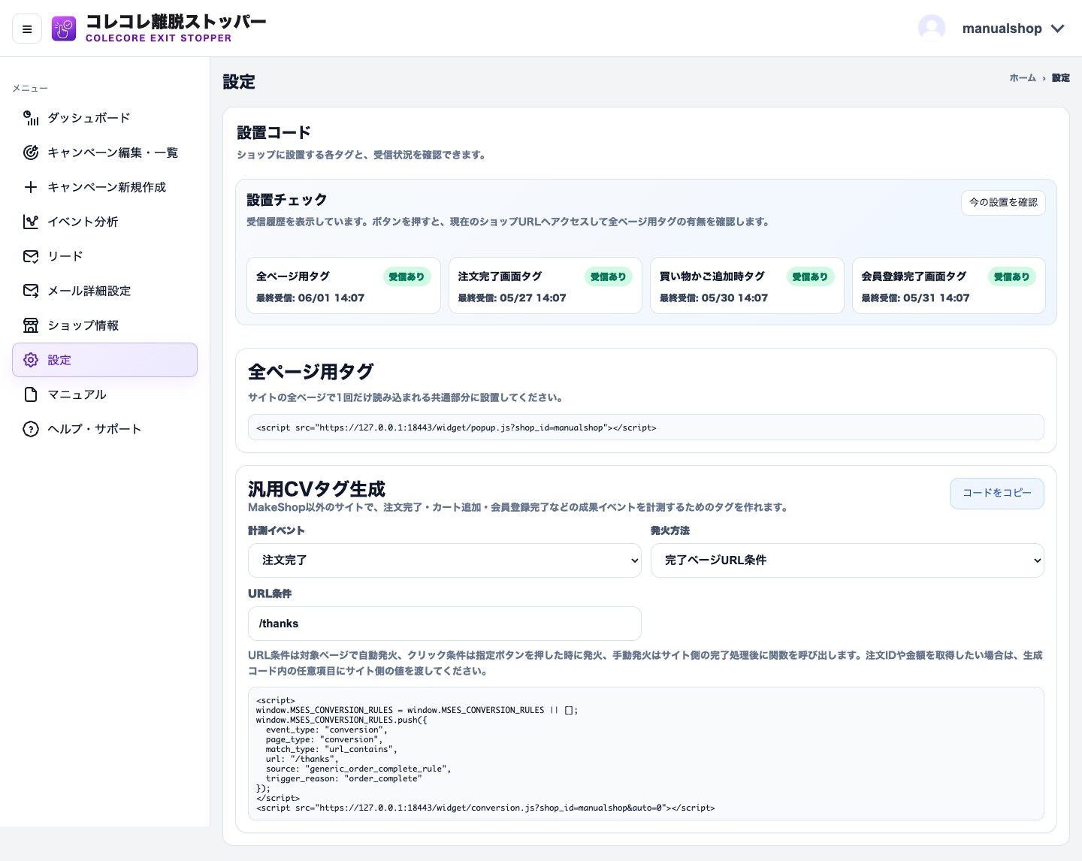Click the generated conversion script code block
The image size is (1082, 861).
click(x=646, y=754)
